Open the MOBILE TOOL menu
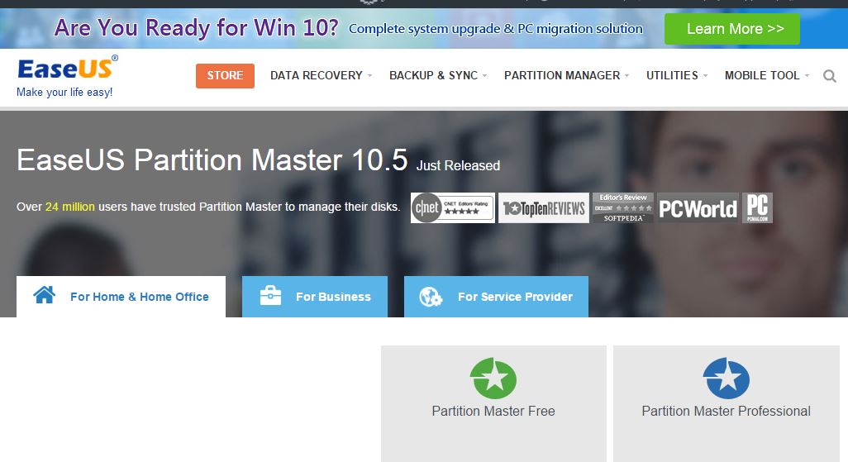Image resolution: width=848 pixels, height=462 pixels. click(762, 76)
